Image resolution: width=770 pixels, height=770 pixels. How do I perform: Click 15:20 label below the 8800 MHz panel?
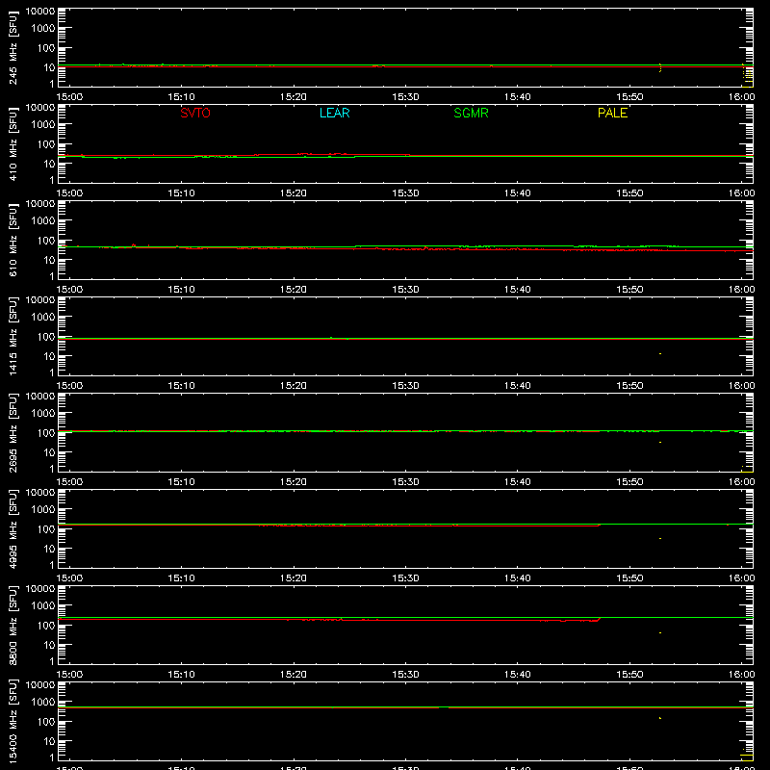[294, 675]
